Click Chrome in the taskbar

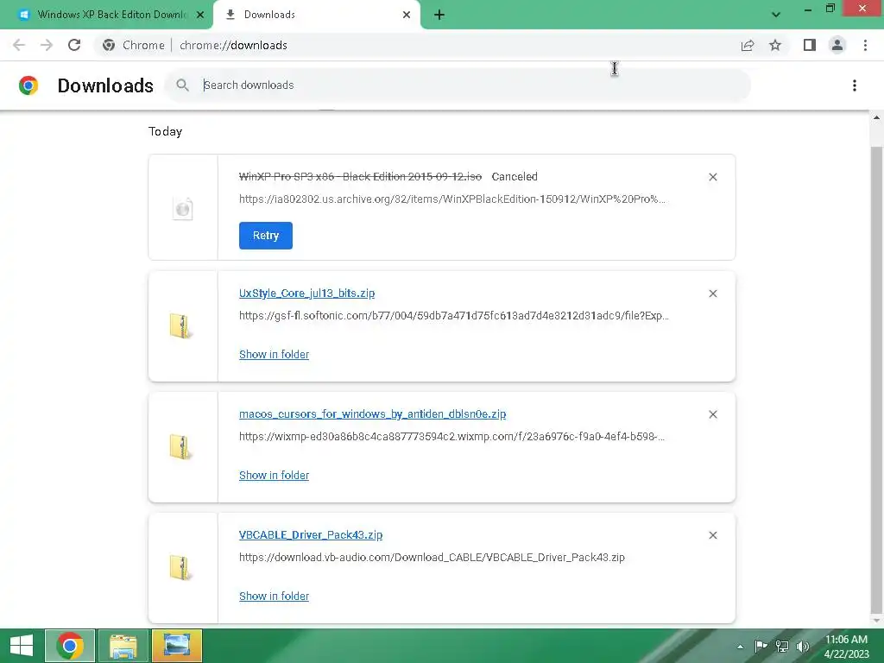(x=70, y=646)
